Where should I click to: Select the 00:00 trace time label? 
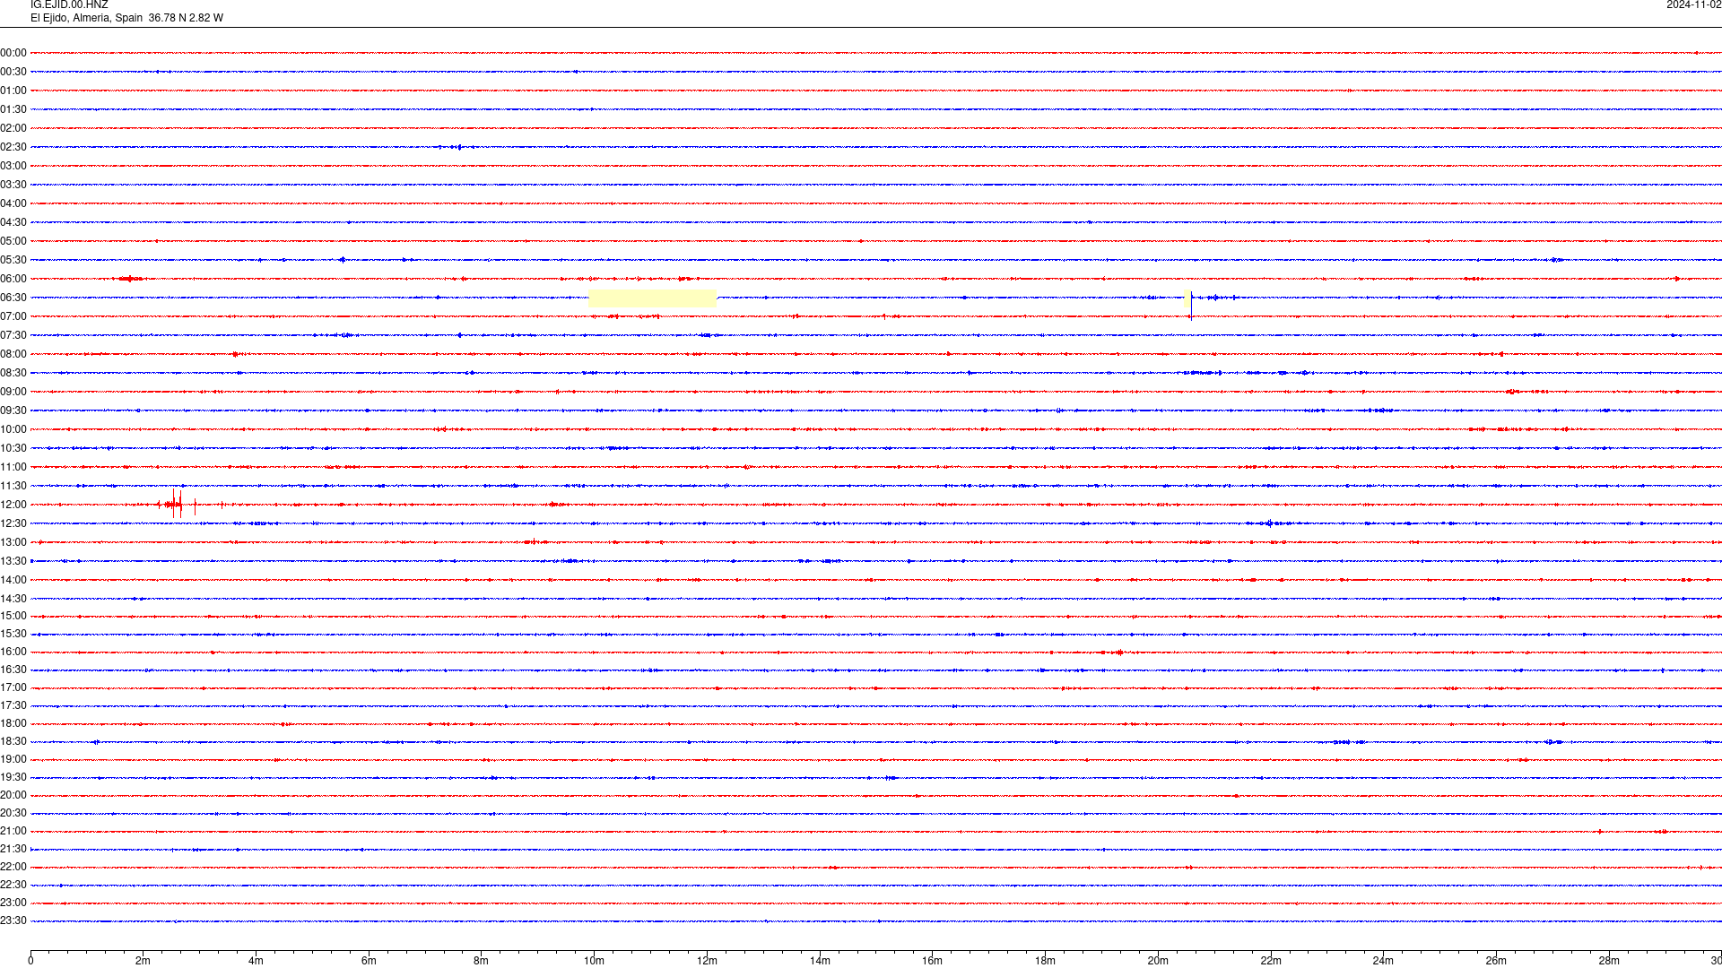(x=13, y=53)
